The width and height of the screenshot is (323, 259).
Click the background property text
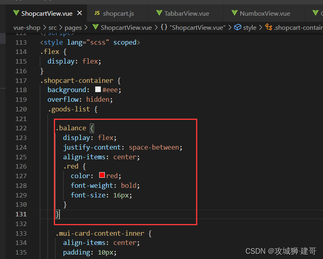67,90
